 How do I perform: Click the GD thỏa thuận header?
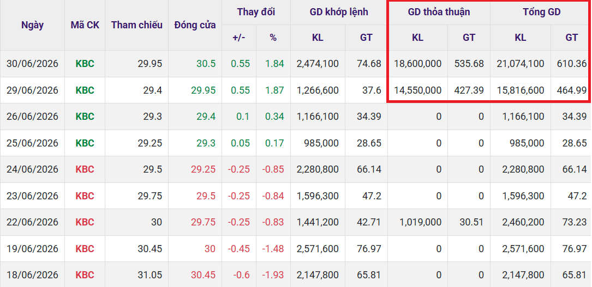[439, 12]
